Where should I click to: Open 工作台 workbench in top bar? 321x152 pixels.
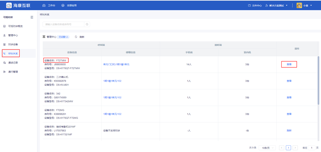click(x=49, y=6)
